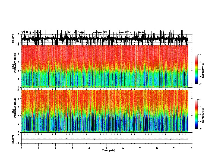The height and width of the screenshot is (166, 215).
Task: Click time axis tick label '9'
Action: point(174,148)
